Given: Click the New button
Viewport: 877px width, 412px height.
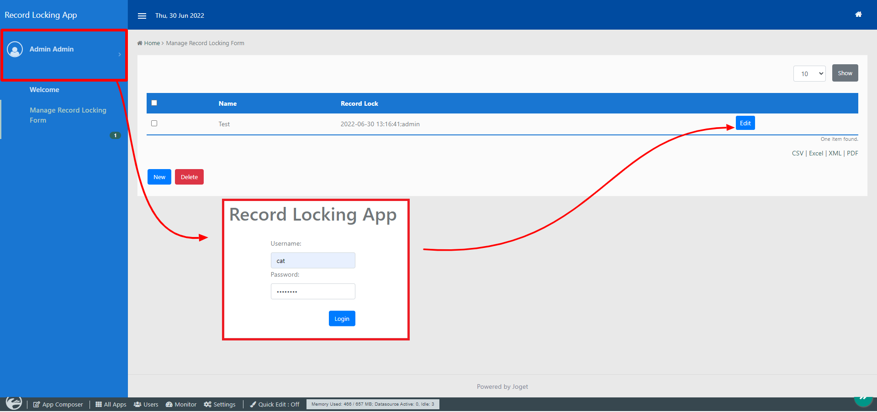Looking at the screenshot, I should 159,177.
